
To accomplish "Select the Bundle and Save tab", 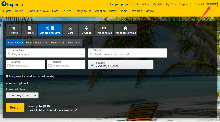I will coord(50,30).
